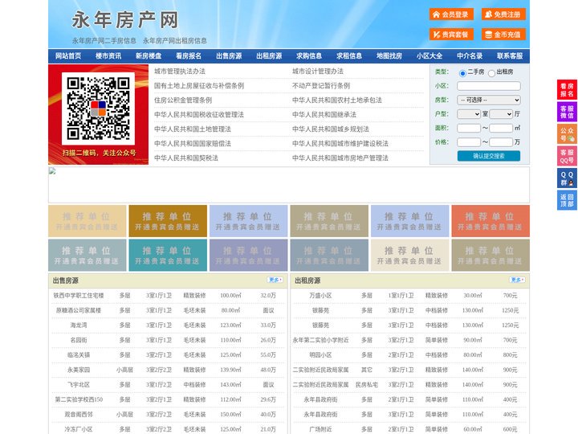Open the 出租房源 menu item

(269, 56)
